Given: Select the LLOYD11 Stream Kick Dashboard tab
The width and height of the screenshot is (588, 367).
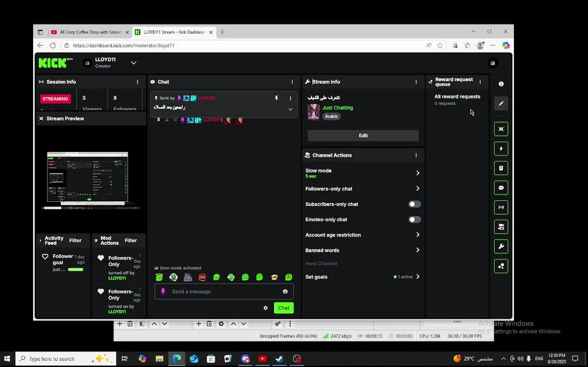Looking at the screenshot, I should (174, 32).
